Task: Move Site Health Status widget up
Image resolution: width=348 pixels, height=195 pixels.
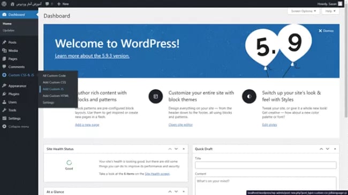Action: point(170,149)
